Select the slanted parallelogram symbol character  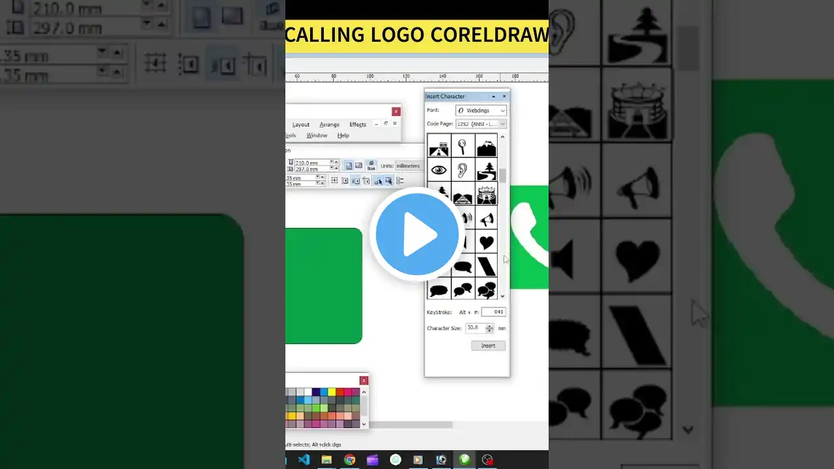(x=486, y=265)
